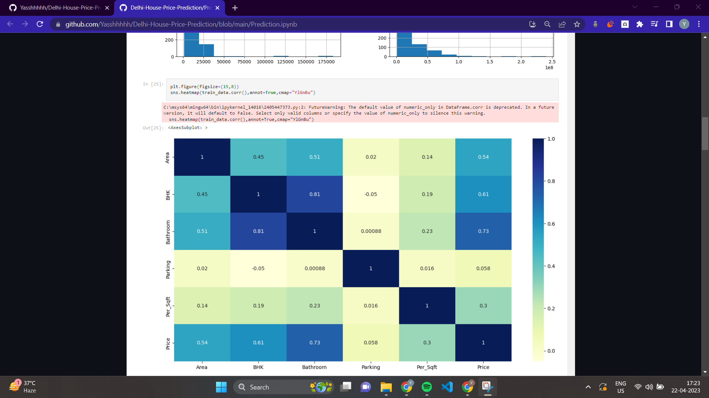Open the tab search dropdown chevron
The width and height of the screenshot is (709, 398).
[x=634, y=7]
